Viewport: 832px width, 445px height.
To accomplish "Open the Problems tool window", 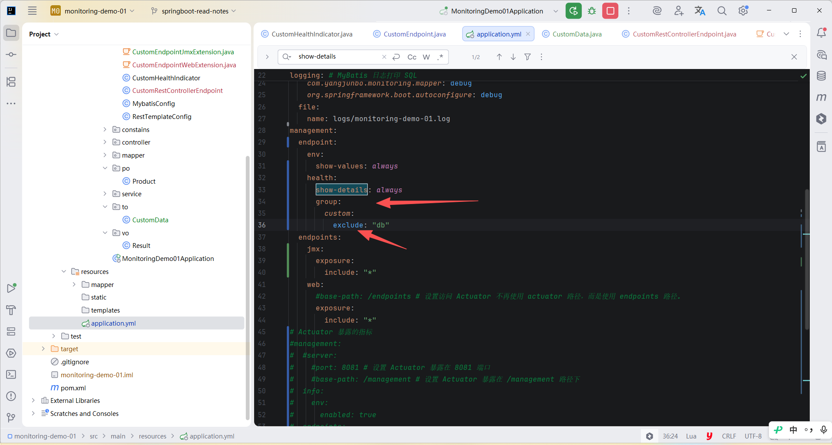I will tap(11, 396).
